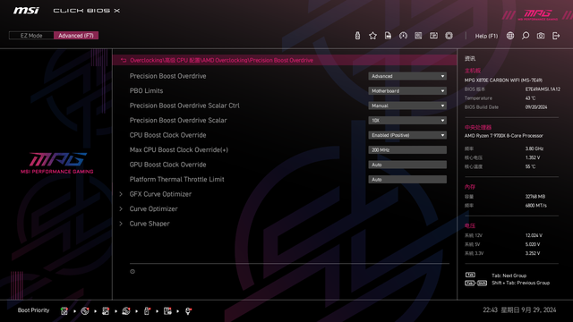The image size is (573, 322).
Task: Open CPU Boost Clock Override dropdown
Action: pos(407,135)
